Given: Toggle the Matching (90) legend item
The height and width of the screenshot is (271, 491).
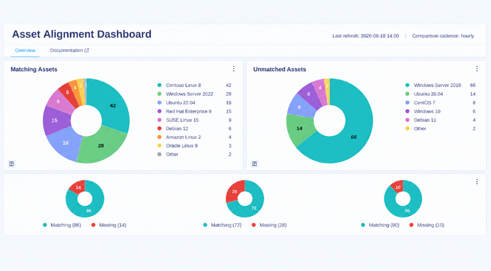Looking at the screenshot, I should pos(380,225).
